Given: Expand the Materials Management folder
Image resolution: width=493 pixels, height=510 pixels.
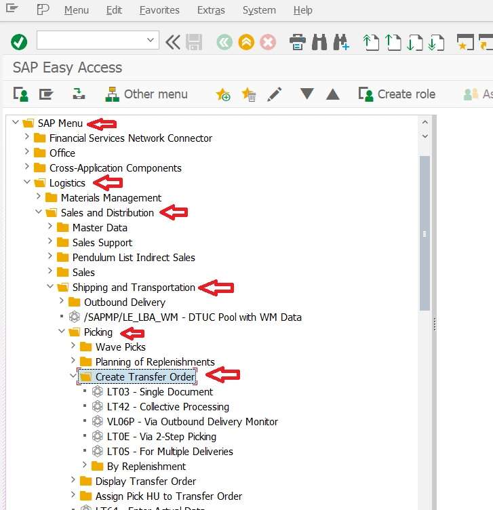Looking at the screenshot, I should tap(39, 197).
